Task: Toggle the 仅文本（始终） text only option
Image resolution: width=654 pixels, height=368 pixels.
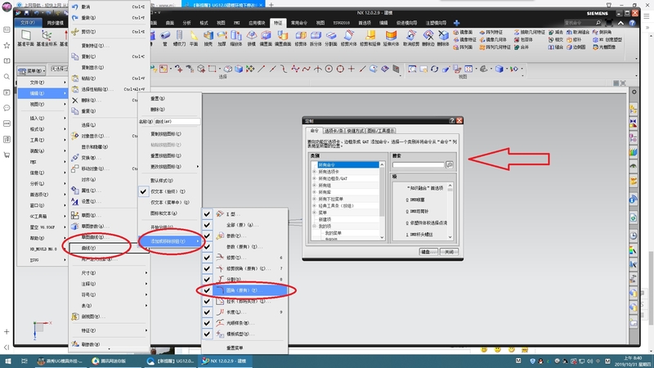Action: (x=169, y=191)
